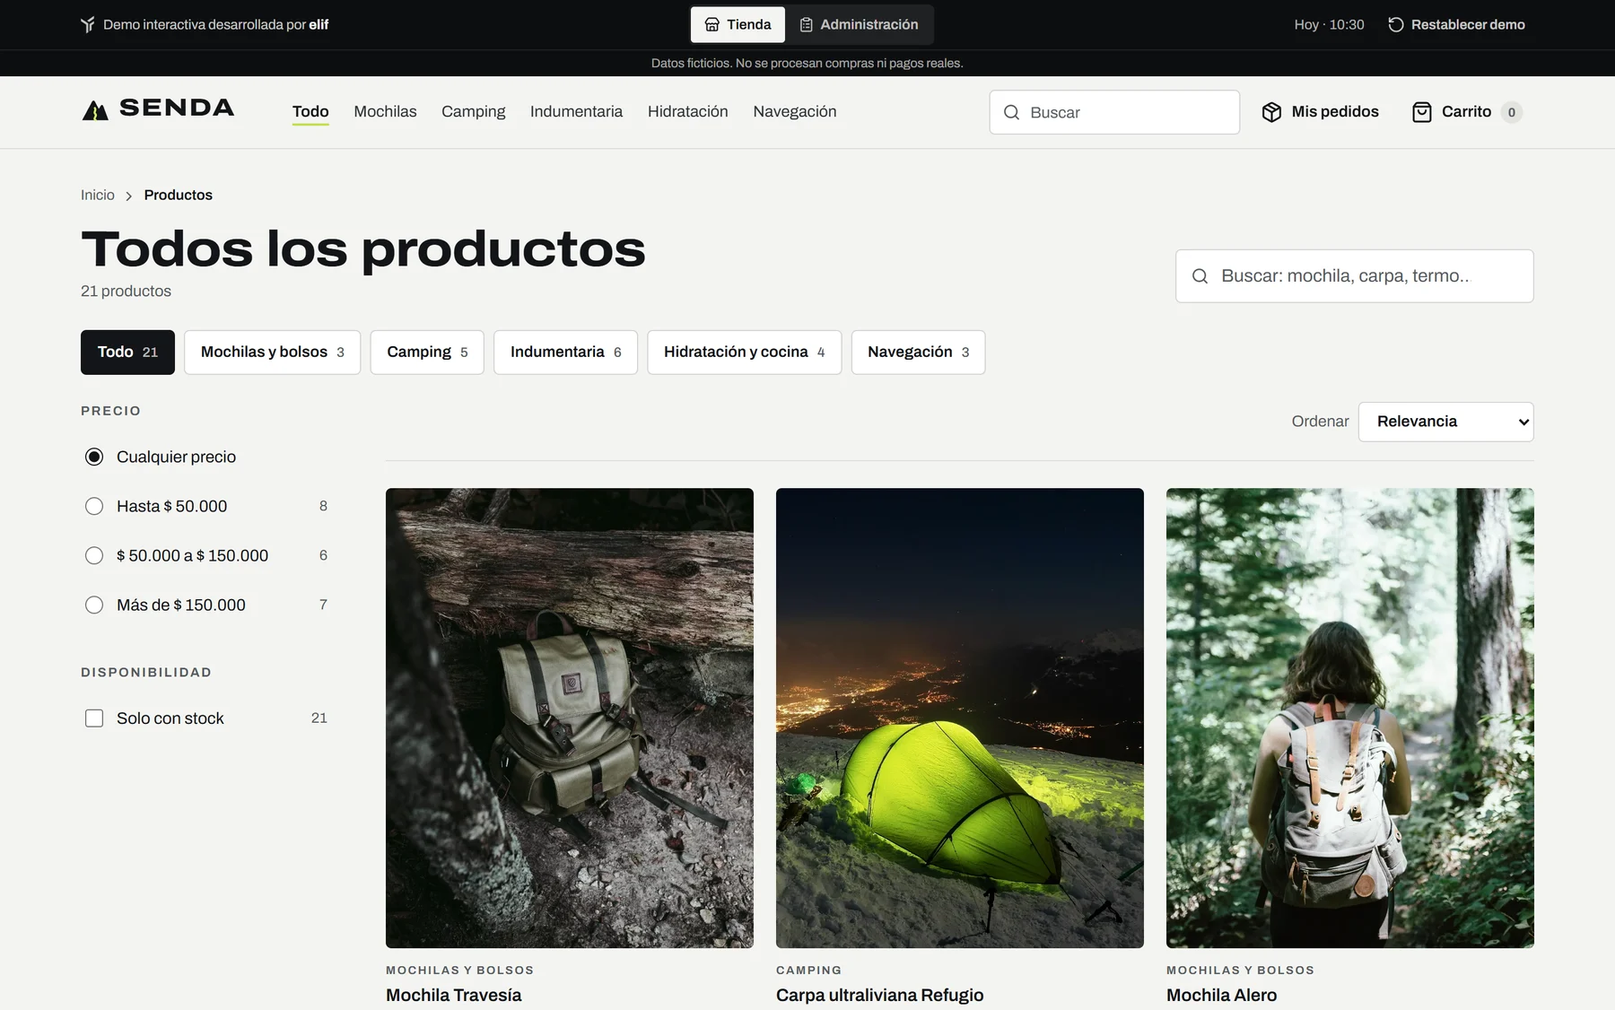Click the elif branch icon in the demo banner
Screen dimensions: 1615x1010
tap(87, 24)
